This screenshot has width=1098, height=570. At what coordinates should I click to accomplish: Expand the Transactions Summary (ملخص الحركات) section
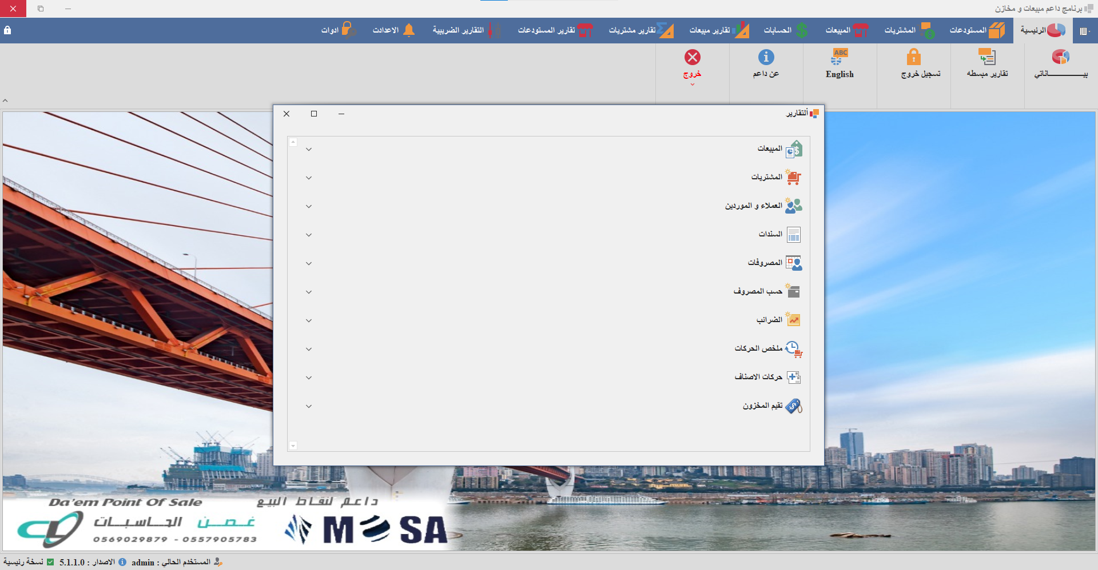tap(309, 350)
